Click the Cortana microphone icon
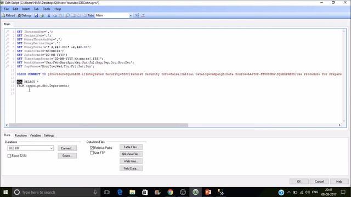The image size is (351, 197). [x=95, y=192]
